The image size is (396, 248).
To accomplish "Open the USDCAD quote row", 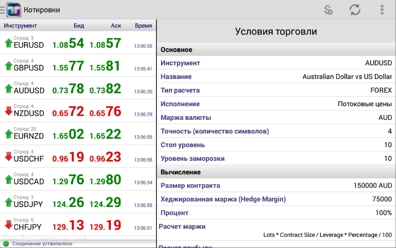I will point(78,179).
